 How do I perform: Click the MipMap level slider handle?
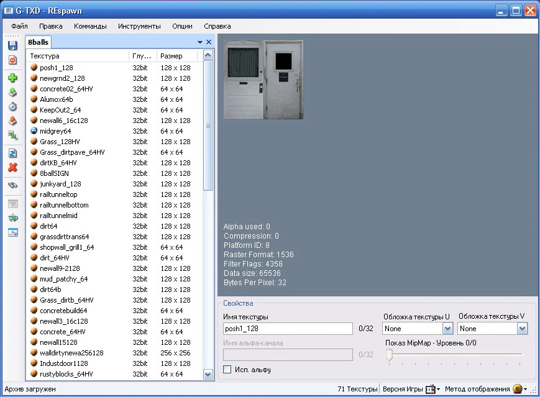coord(389,355)
